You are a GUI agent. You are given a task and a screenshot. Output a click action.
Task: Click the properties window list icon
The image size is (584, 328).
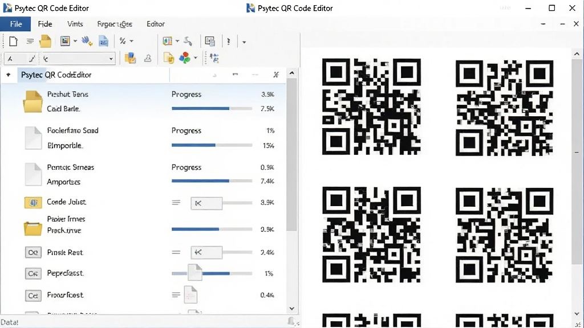[x=210, y=41]
